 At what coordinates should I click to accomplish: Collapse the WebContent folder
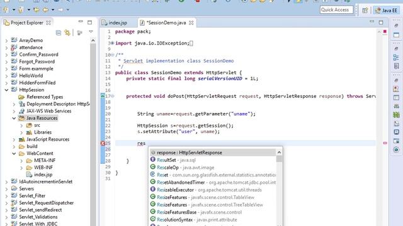[x=14, y=153]
